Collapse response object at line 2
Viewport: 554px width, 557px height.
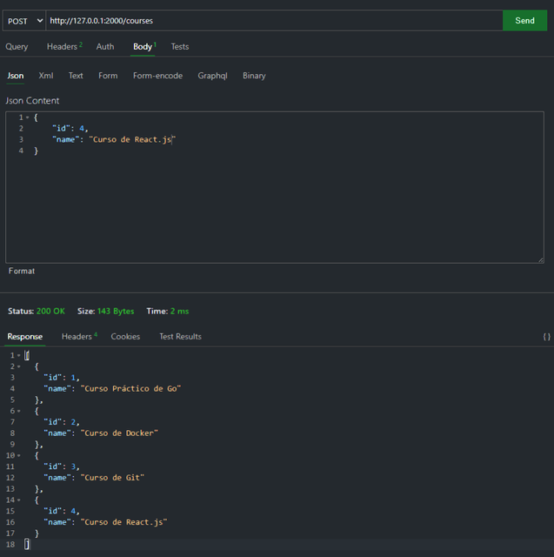pos(19,366)
